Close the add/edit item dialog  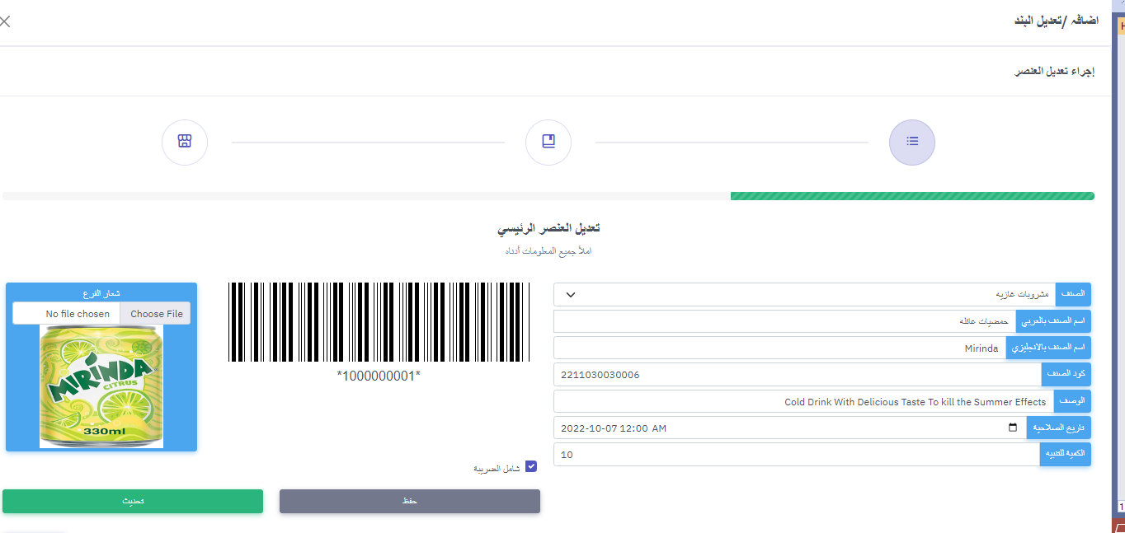click(5, 21)
